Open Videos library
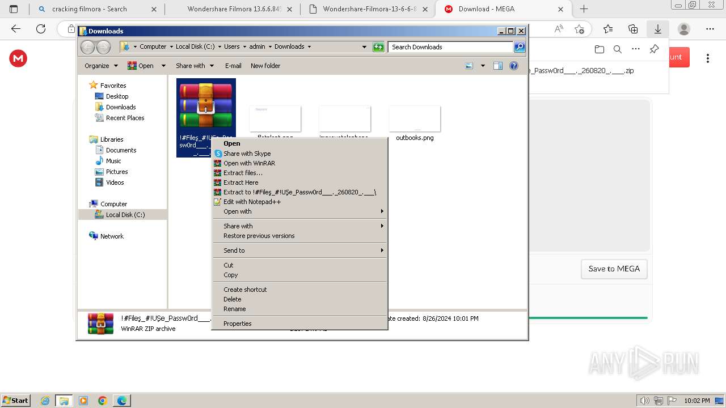 pyautogui.click(x=115, y=182)
